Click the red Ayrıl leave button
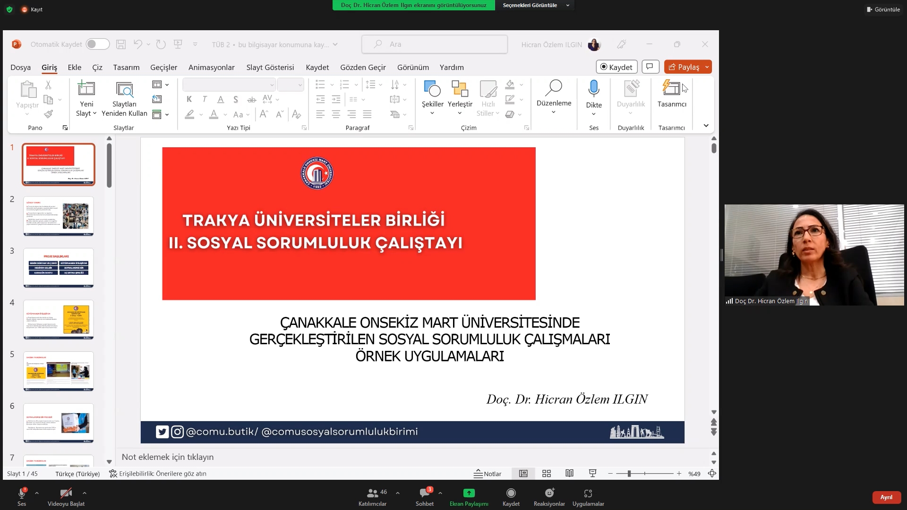907x510 pixels. (886, 497)
